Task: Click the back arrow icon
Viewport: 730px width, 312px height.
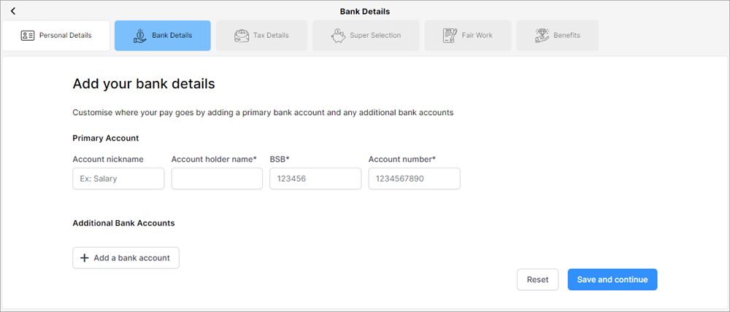Action: coord(13,11)
